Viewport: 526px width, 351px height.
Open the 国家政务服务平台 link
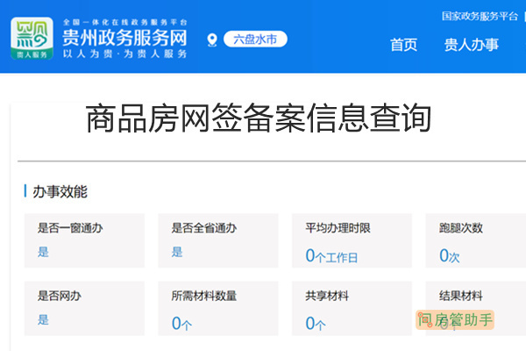click(x=480, y=16)
